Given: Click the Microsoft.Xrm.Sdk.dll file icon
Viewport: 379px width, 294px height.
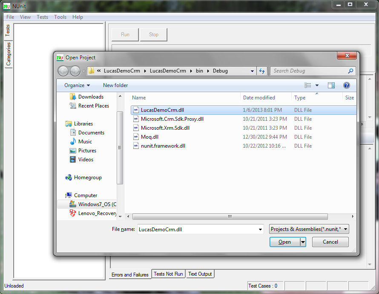Looking at the screenshot, I should [x=136, y=128].
